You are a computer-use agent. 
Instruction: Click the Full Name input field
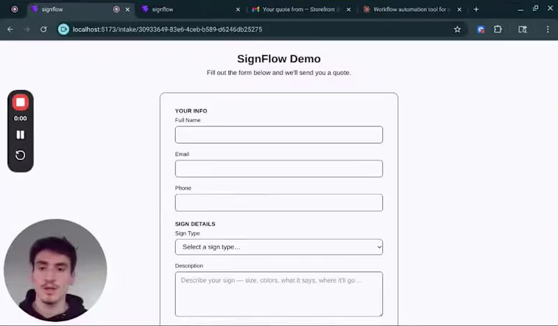coord(278,135)
